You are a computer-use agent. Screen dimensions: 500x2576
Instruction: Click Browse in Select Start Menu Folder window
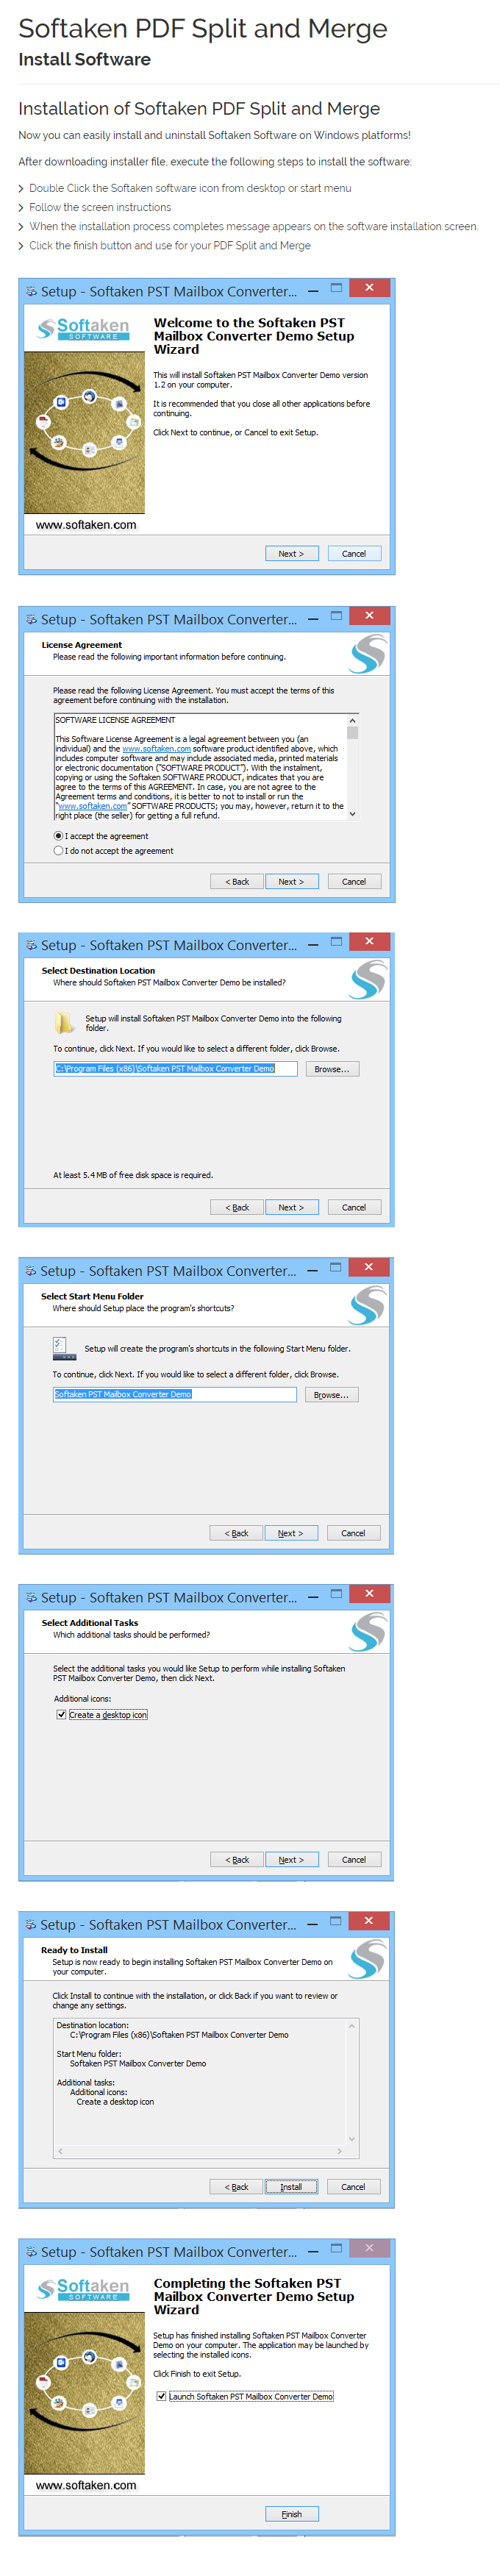tap(331, 1394)
